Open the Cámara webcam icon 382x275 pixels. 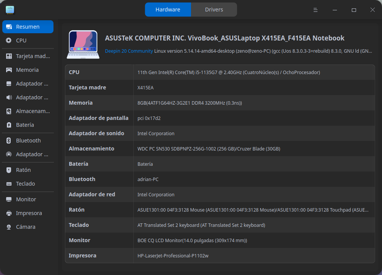click(x=9, y=227)
